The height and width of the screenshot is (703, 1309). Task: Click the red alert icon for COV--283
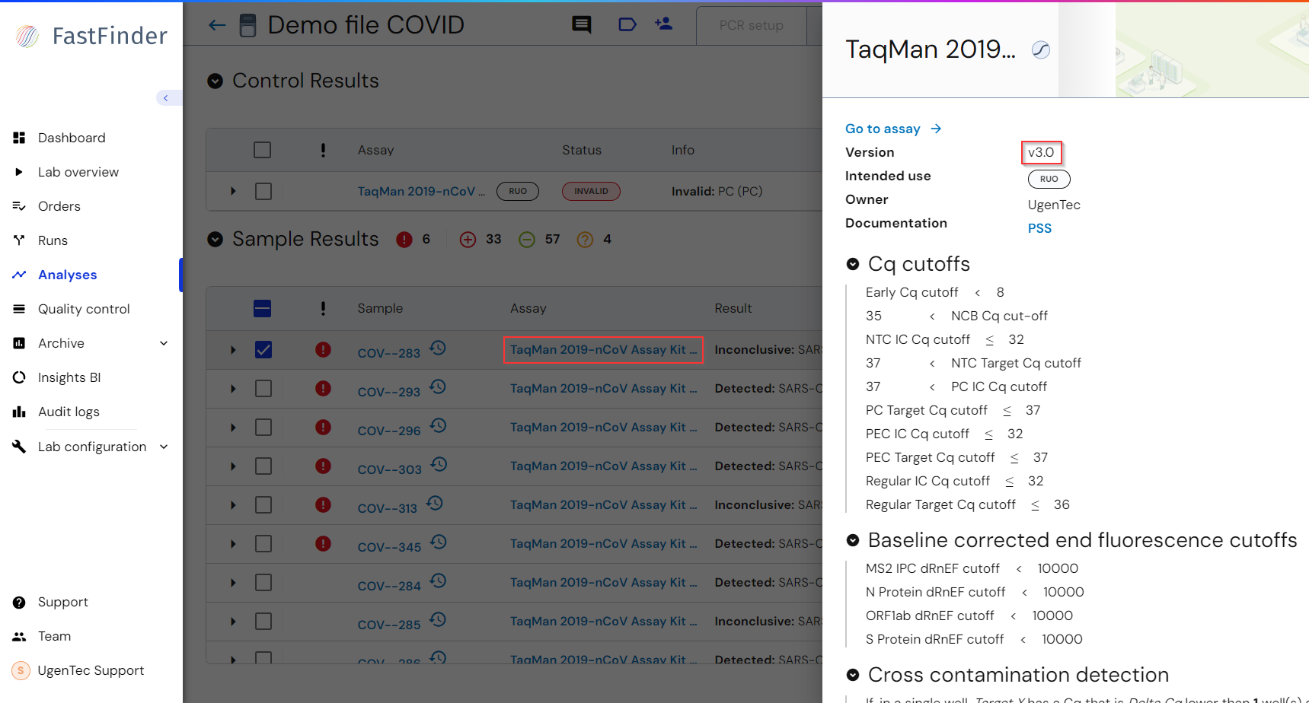click(323, 349)
